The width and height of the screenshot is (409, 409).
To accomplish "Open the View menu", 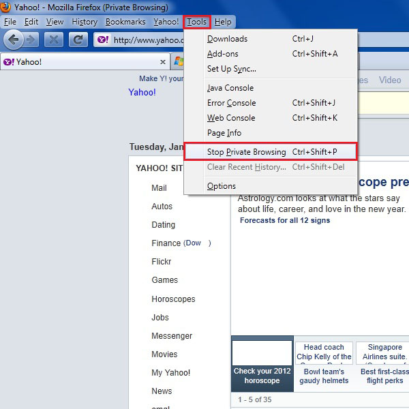I will click(x=55, y=22).
